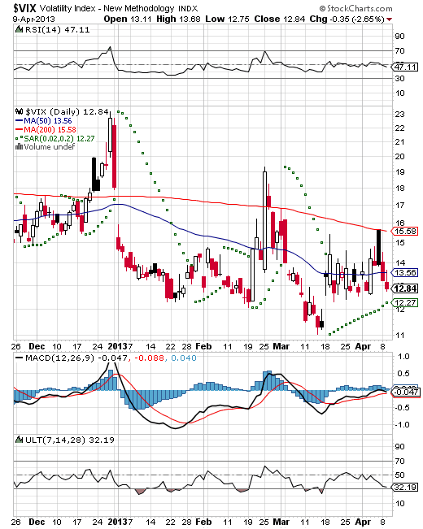This screenshot has height=529, width=423.
Task: Click the volume bars icon beside Volume undef
Action: pyautogui.click(x=20, y=147)
